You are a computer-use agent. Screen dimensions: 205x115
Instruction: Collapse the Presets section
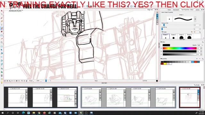162,32
